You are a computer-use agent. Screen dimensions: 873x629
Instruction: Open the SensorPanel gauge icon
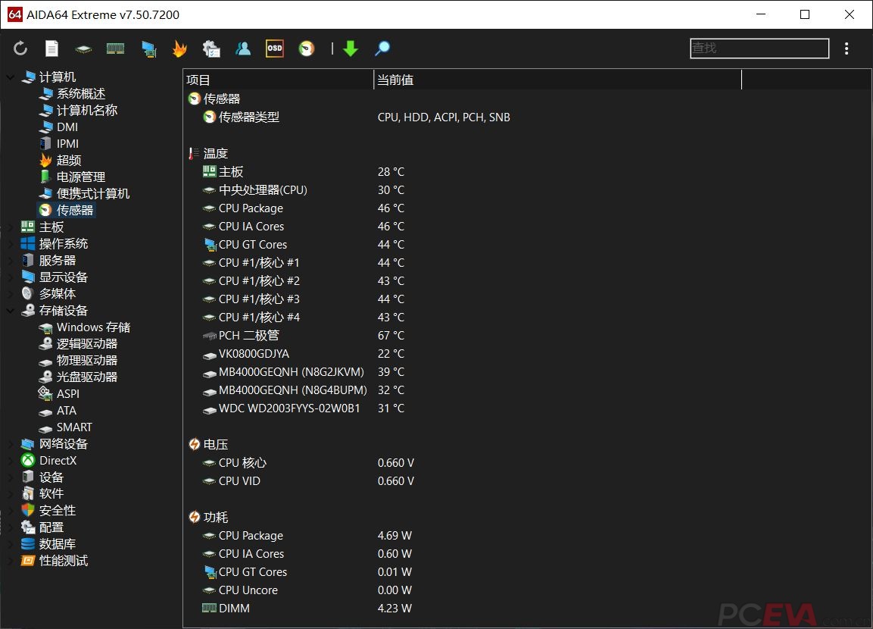tap(306, 49)
